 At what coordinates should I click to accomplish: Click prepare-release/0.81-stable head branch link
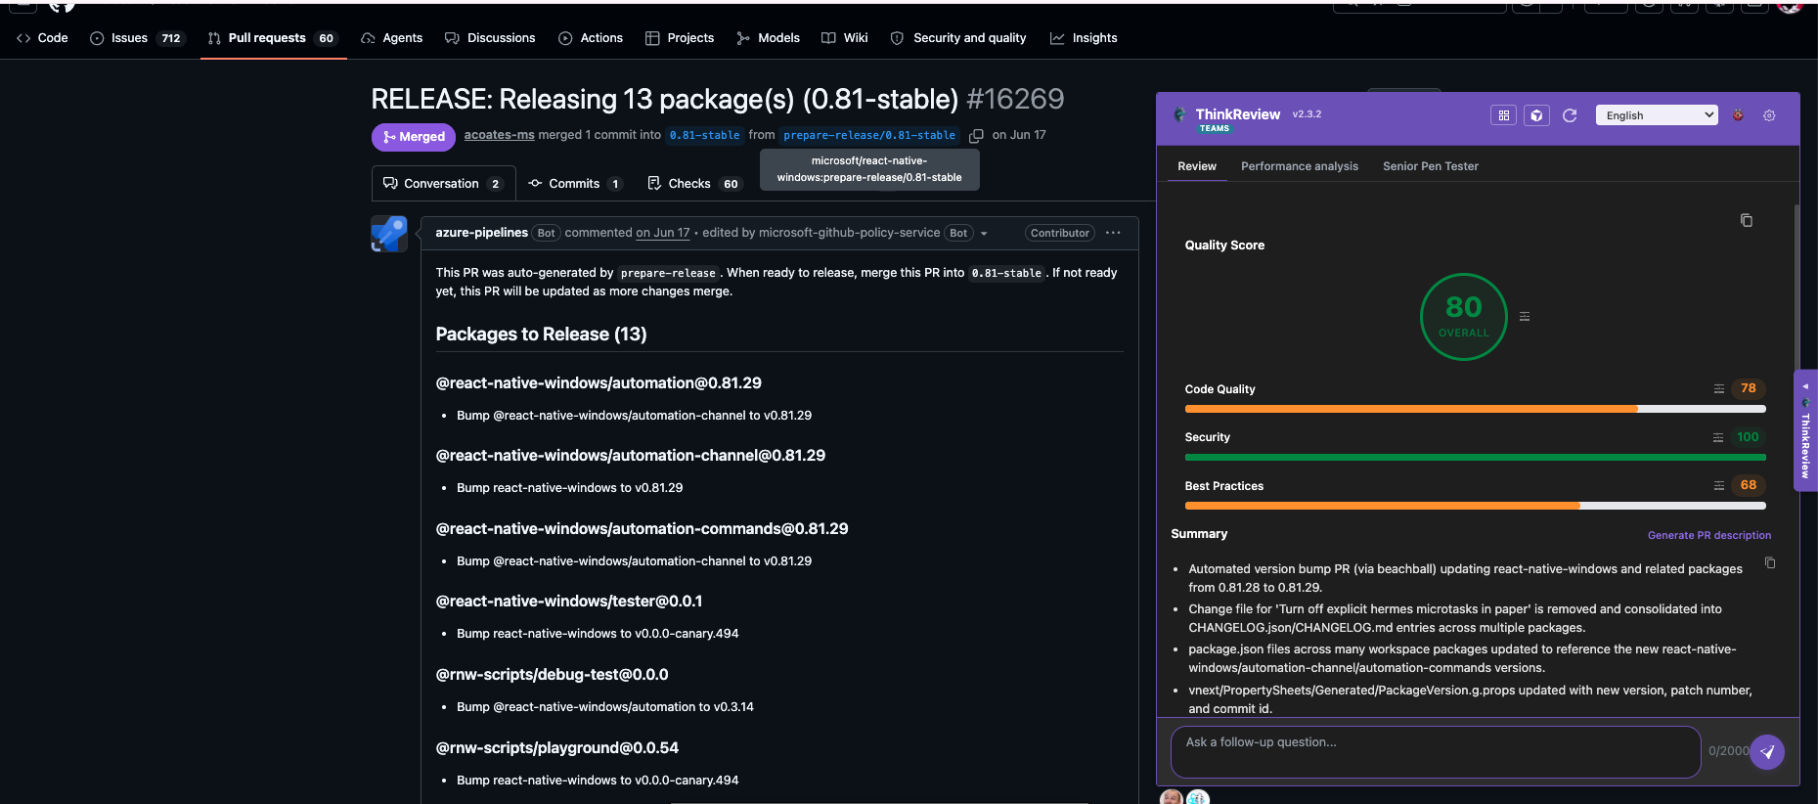click(869, 136)
